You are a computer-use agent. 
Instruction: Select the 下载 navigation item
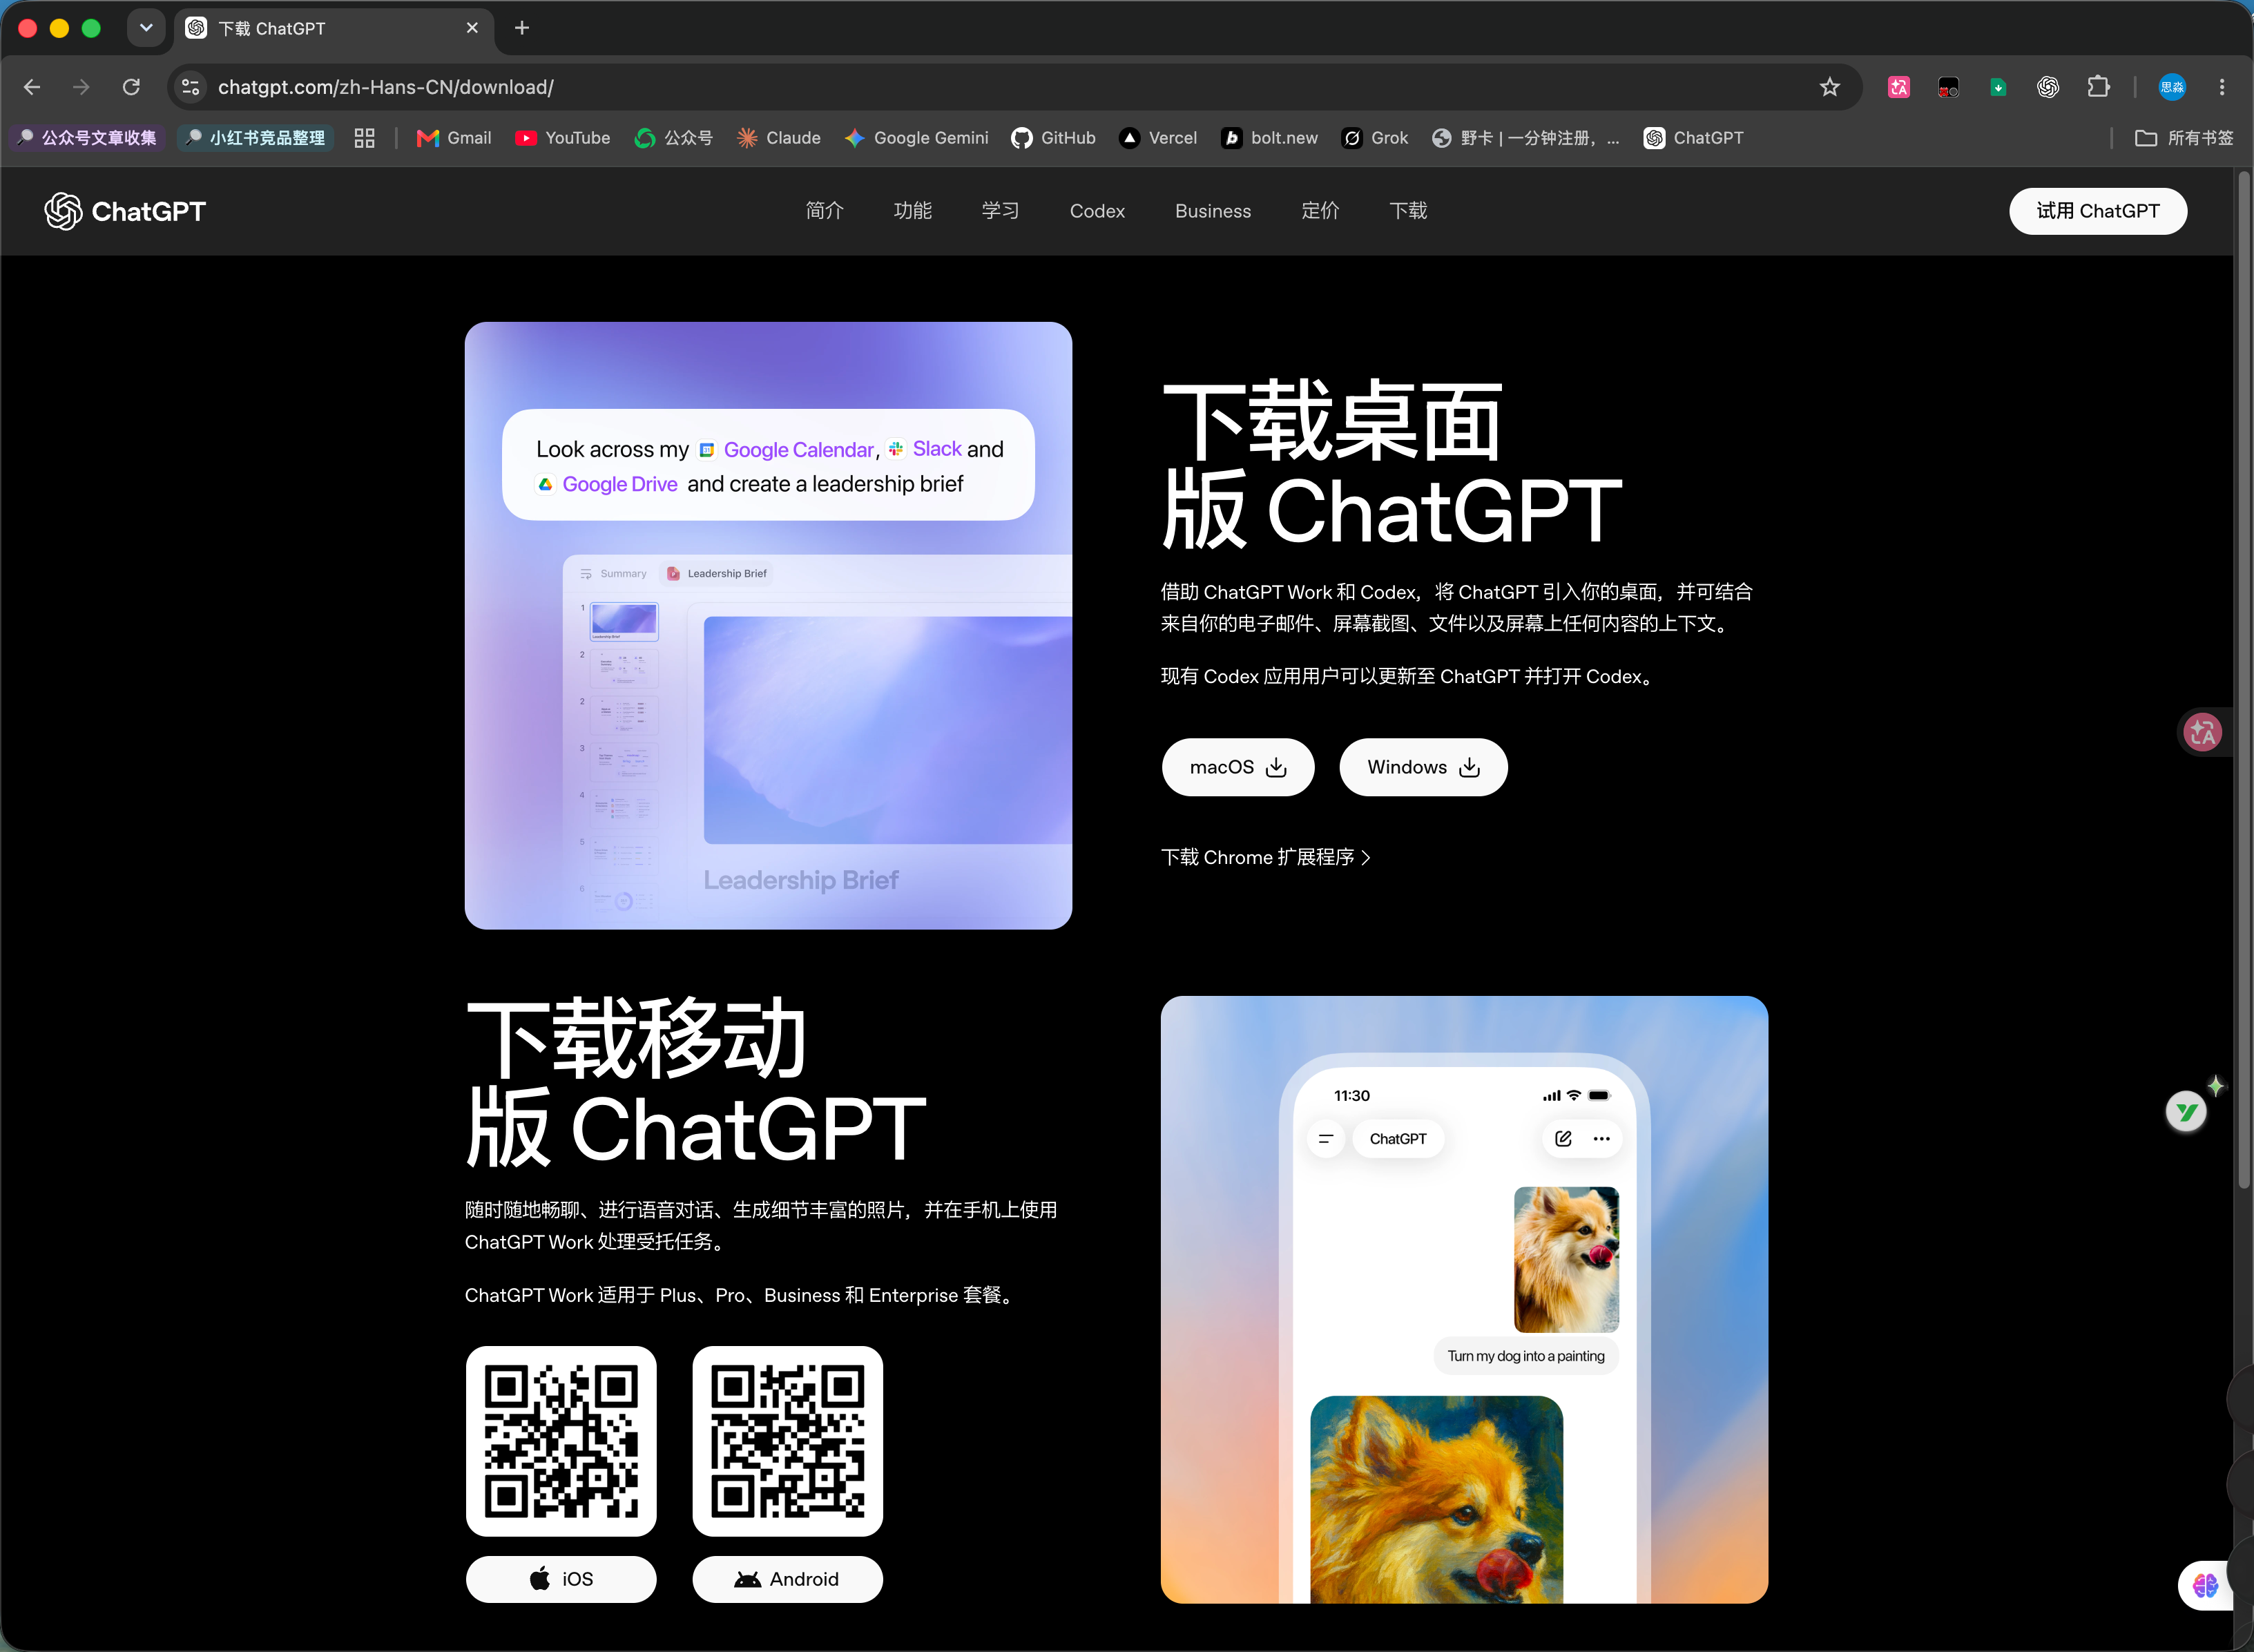click(x=1408, y=211)
